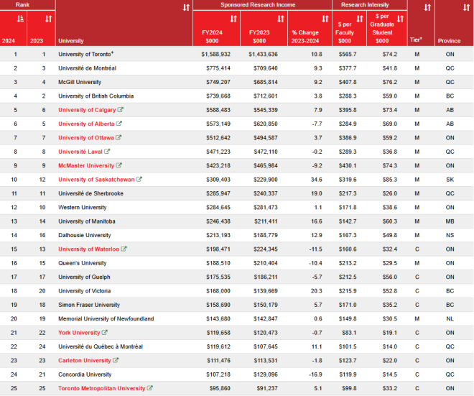Image resolution: width=474 pixels, height=396 pixels.
Task: Sort by Province column icon
Action: click(460, 7)
